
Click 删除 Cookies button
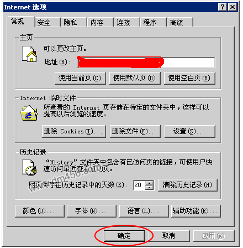(74, 131)
